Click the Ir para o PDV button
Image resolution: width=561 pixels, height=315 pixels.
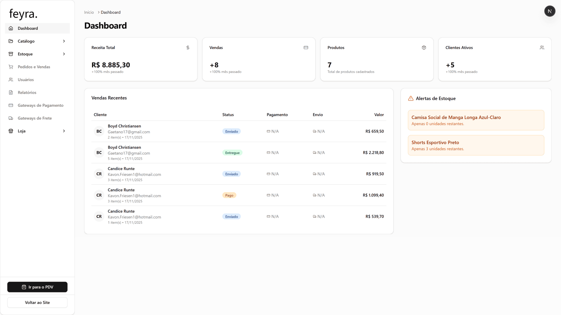point(37,287)
